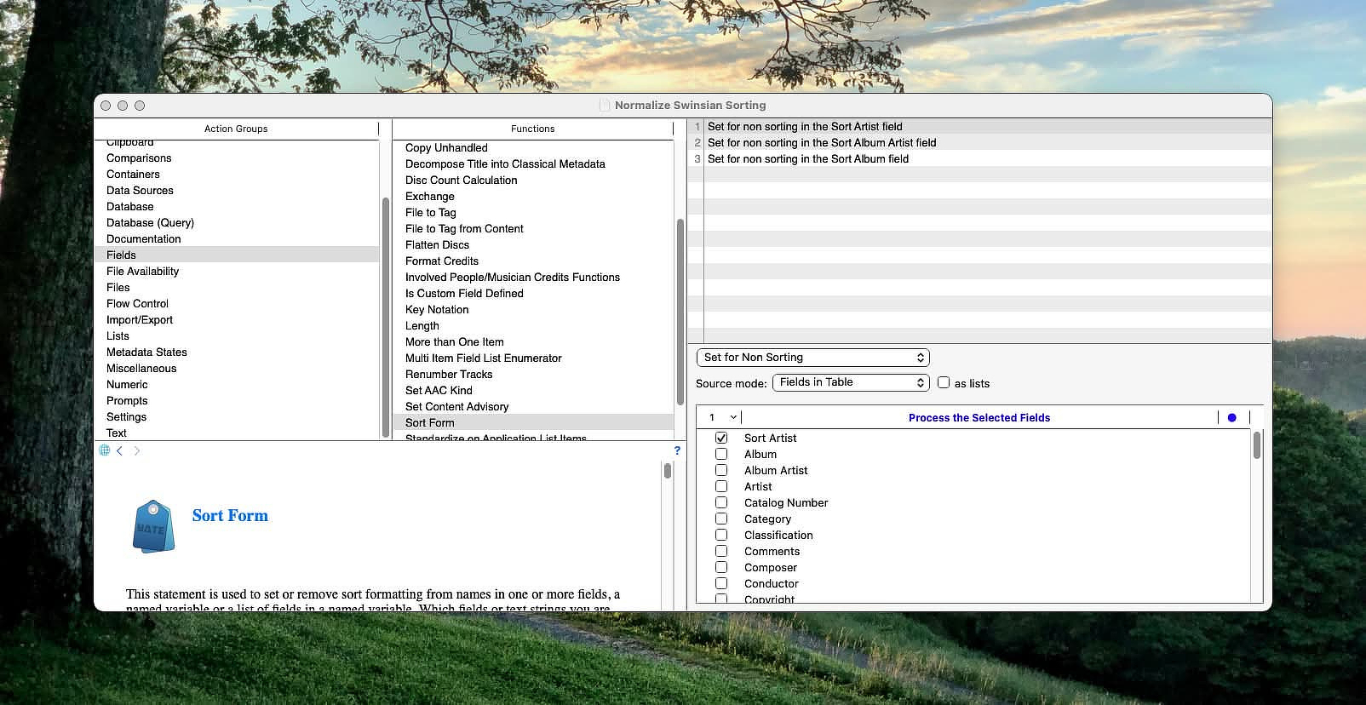
Task: Open the Source mode Fields in Table dropdown
Action: [x=850, y=382]
